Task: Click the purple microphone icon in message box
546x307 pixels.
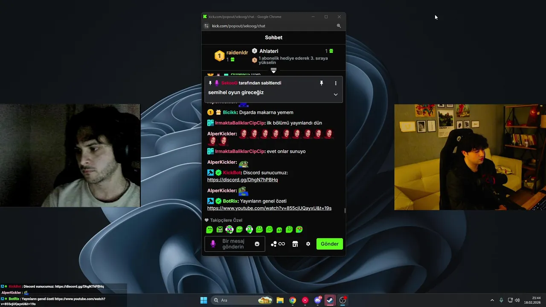Action: (x=213, y=244)
